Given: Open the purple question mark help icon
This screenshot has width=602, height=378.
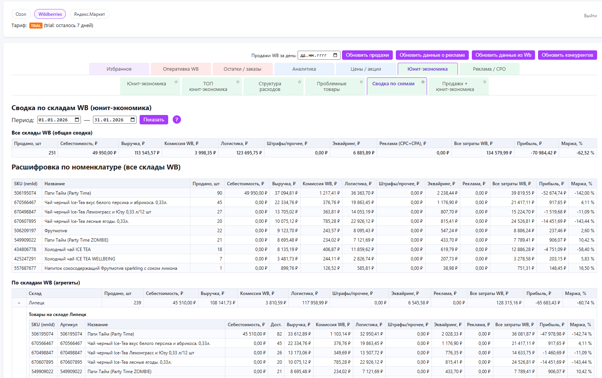Looking at the screenshot, I should coord(177,119).
